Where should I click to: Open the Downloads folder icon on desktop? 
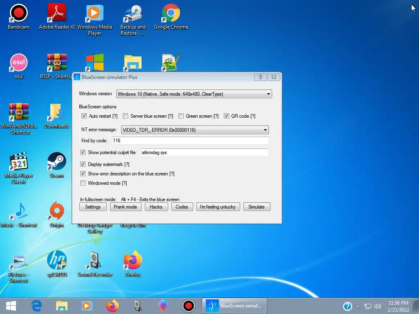click(56, 116)
